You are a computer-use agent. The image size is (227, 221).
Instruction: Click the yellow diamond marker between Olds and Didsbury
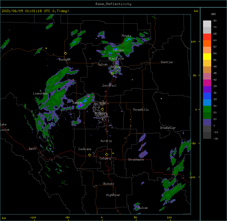tap(102, 109)
